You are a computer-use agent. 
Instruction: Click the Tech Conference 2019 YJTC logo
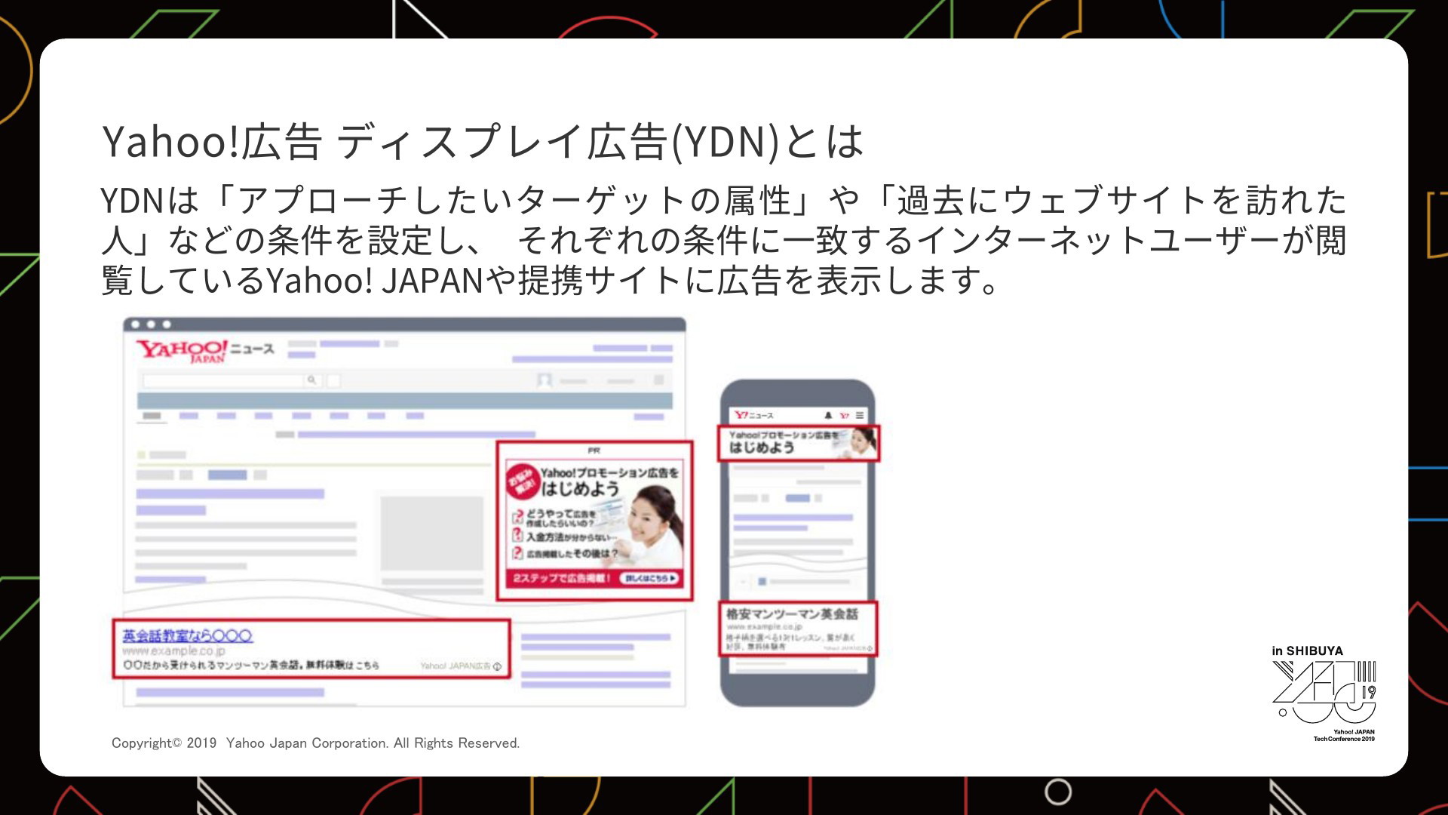1324,692
